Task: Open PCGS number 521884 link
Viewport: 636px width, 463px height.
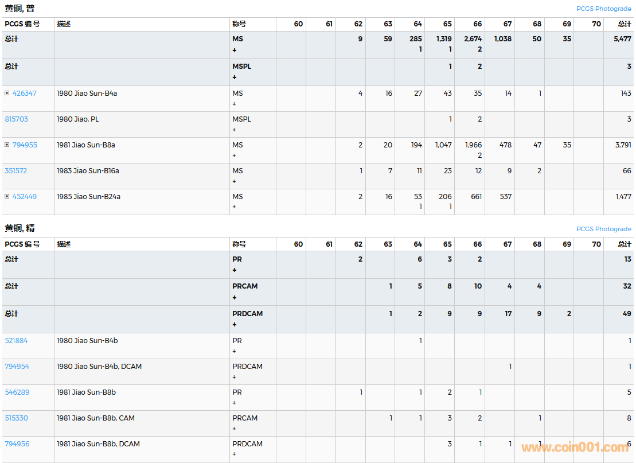Action: click(16, 341)
